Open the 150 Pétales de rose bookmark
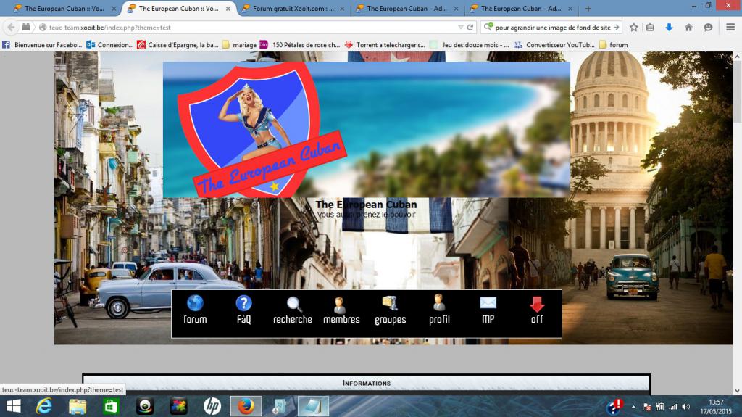Screen dimensions: 742x417 (x=299, y=45)
